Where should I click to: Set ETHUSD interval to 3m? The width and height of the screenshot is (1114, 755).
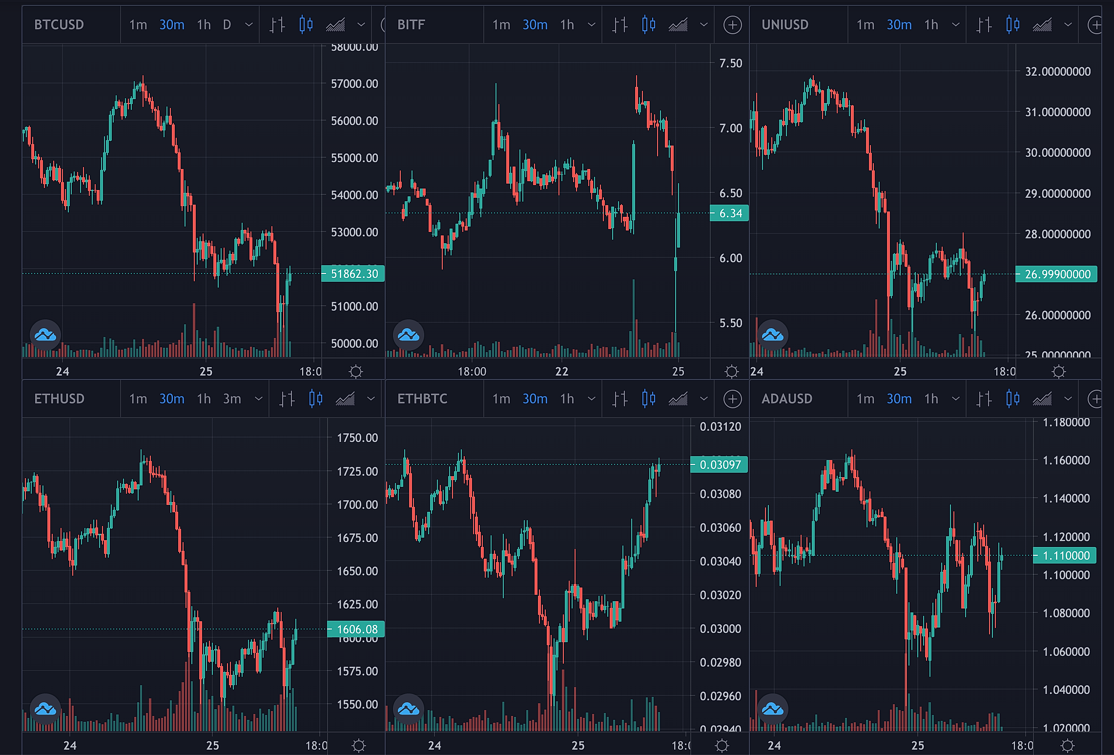click(x=232, y=399)
